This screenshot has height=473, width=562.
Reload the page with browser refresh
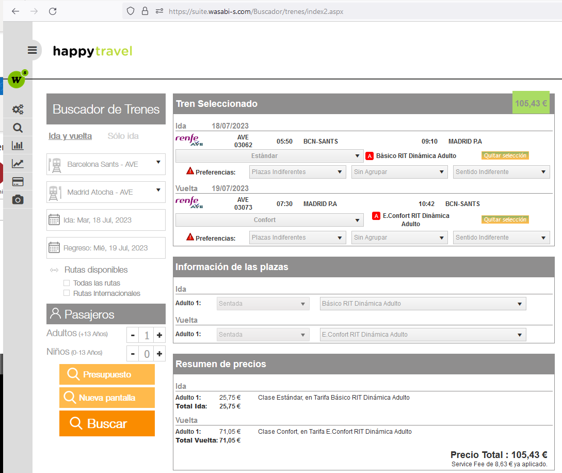coord(53,11)
